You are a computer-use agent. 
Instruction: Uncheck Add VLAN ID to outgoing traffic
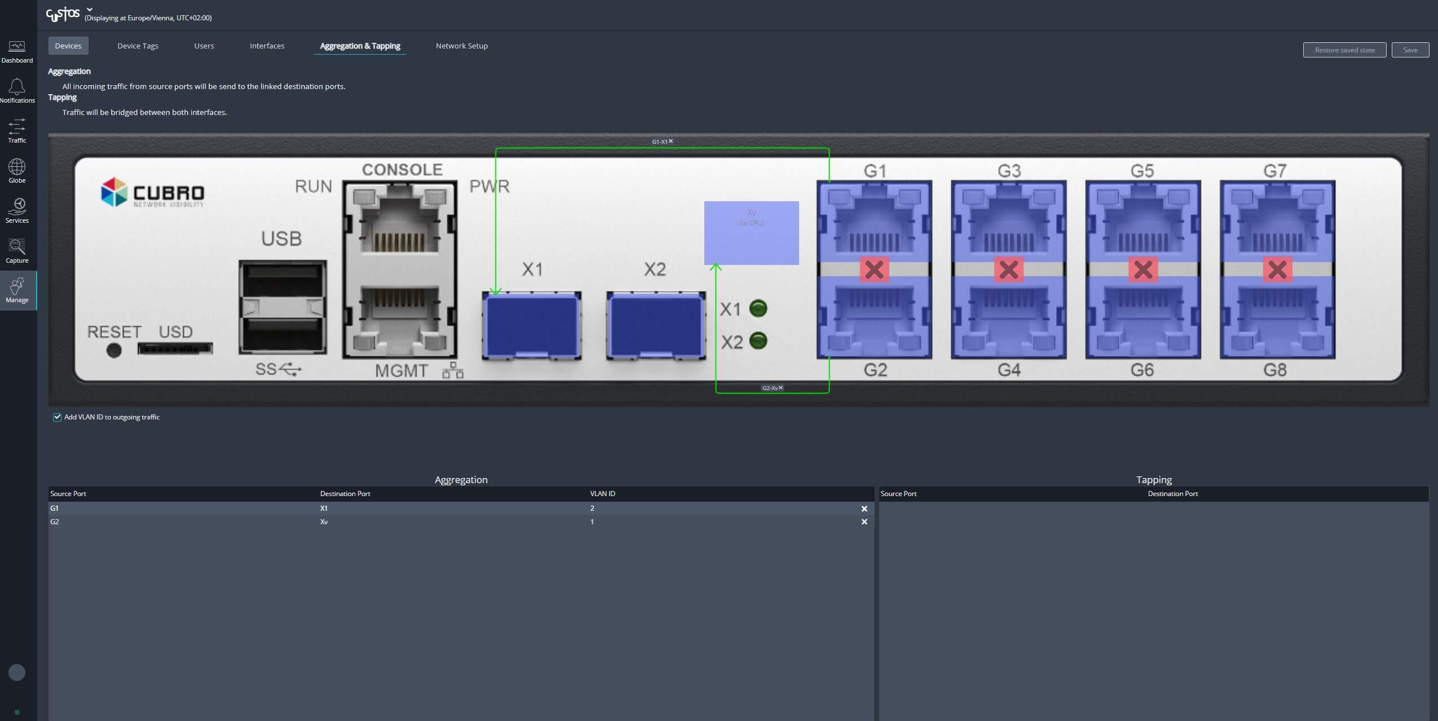point(57,417)
